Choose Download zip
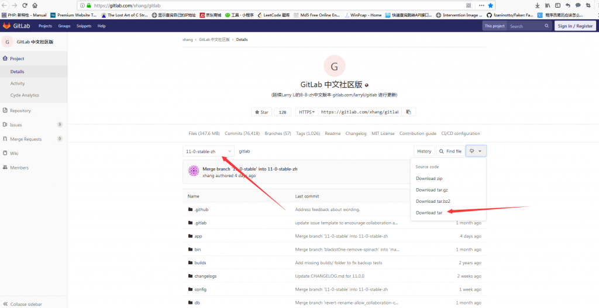This screenshot has height=308, width=599. point(429,178)
